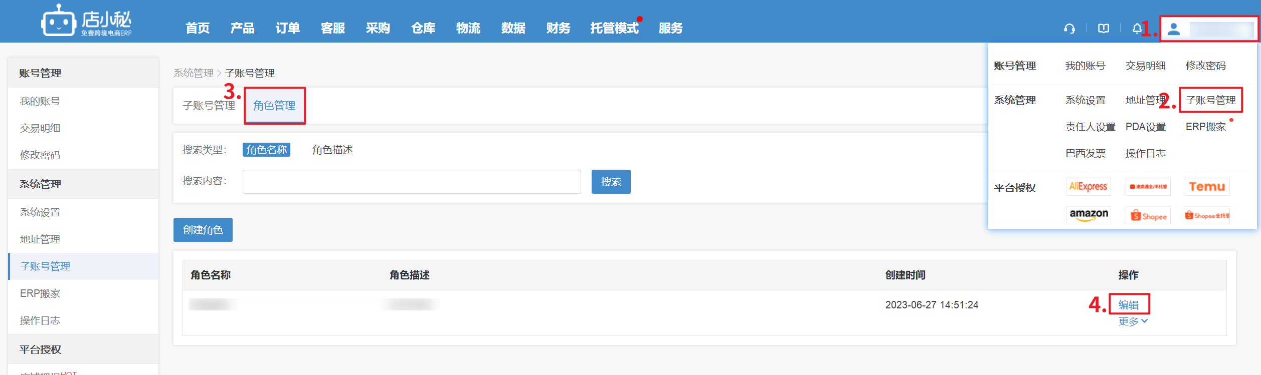Open customer support headset icon
The width and height of the screenshot is (1261, 375).
[x=1069, y=29]
